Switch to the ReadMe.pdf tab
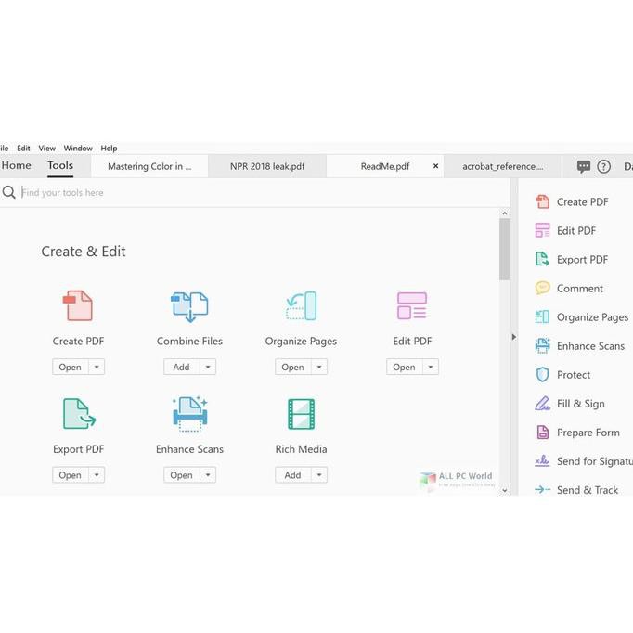Screen dimensions: 633x633 coord(385,166)
